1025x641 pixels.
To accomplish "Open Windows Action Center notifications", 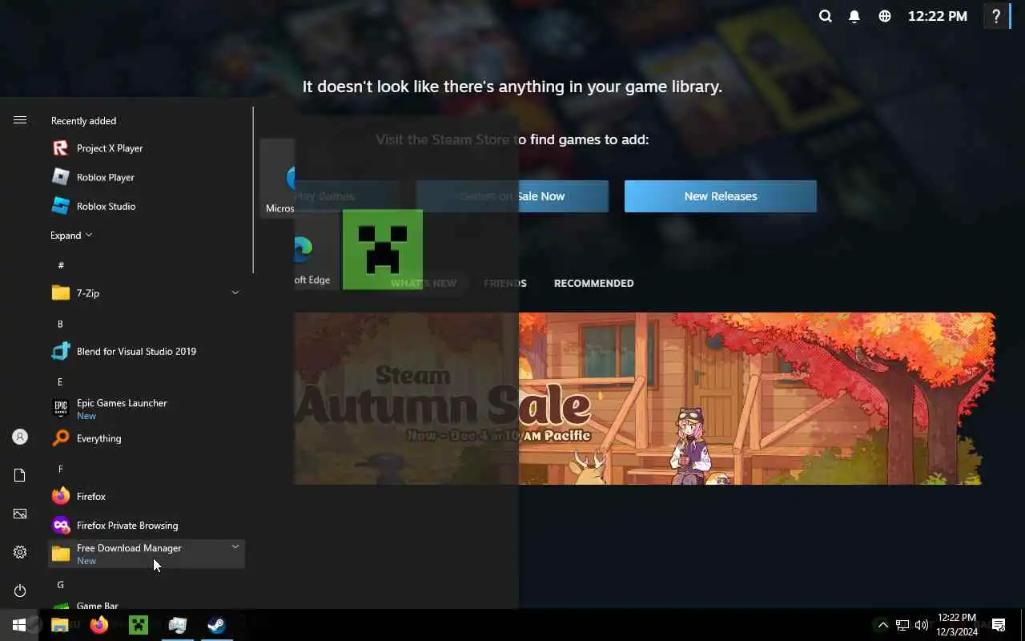I will click(999, 625).
